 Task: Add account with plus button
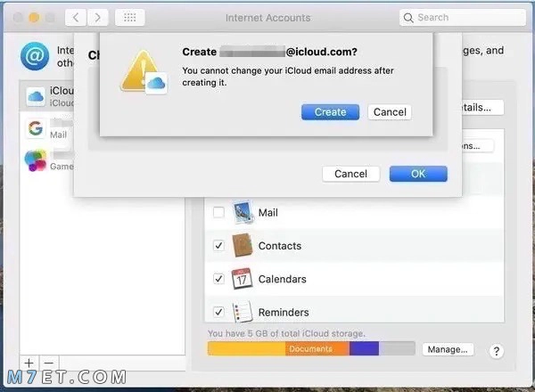[29, 363]
